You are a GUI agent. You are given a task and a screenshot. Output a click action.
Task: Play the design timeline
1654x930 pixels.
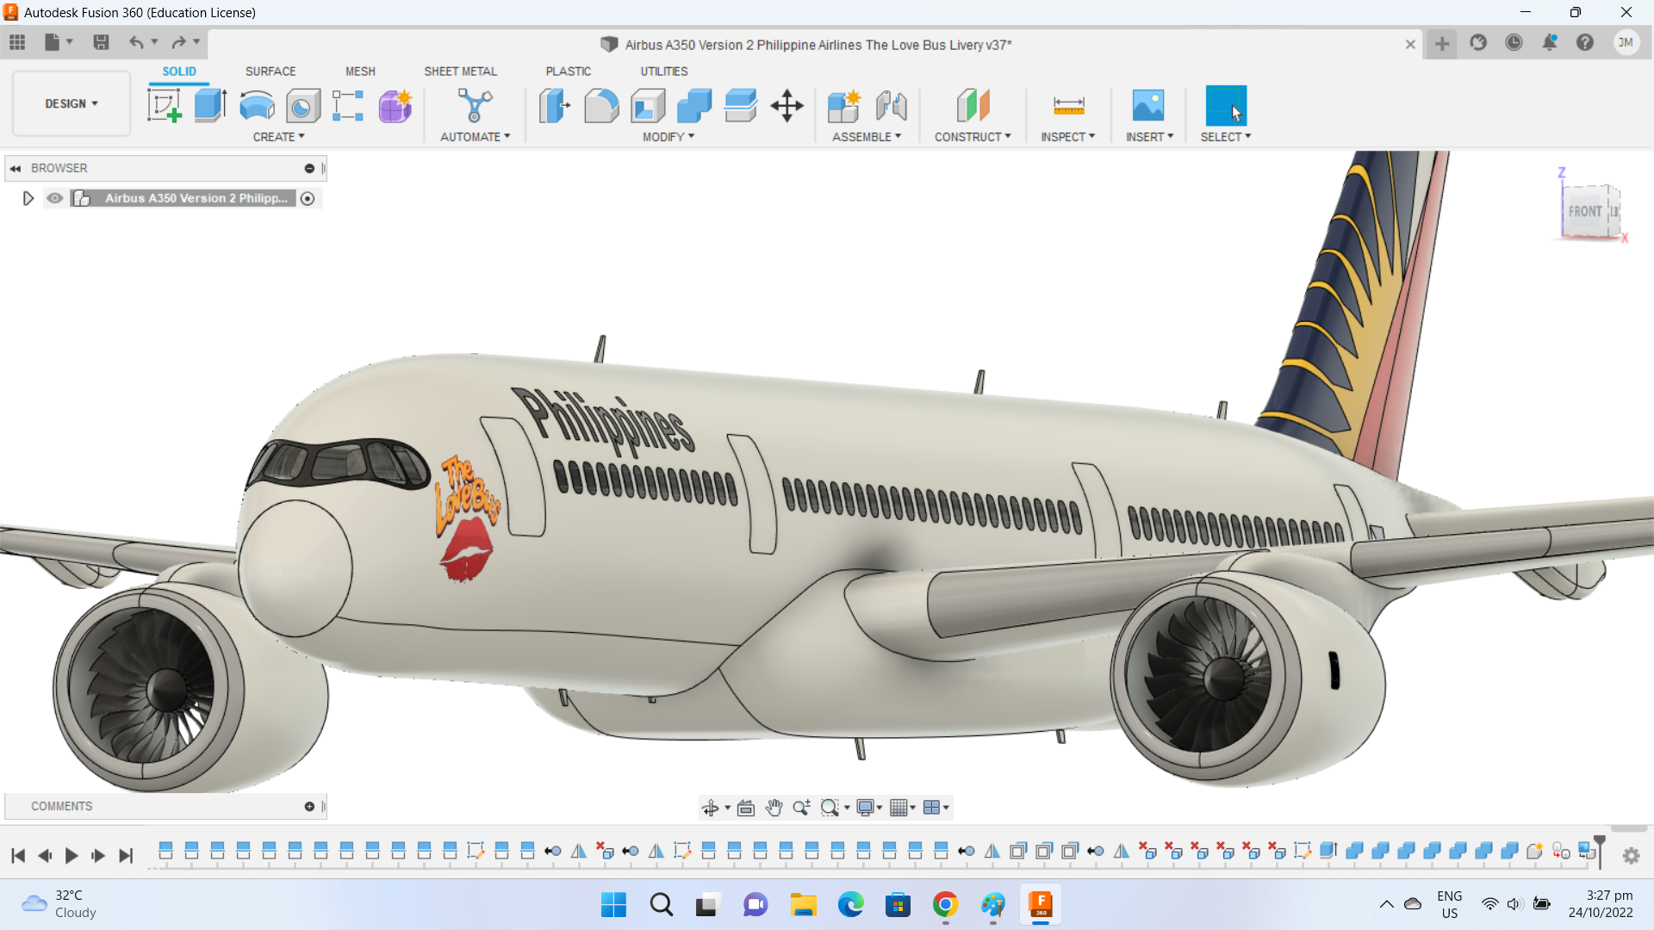[x=72, y=855]
